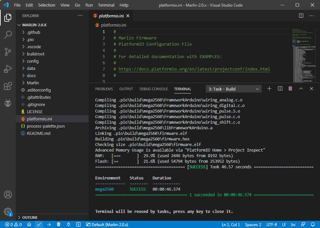320x228 pixels.
Task: Add a new terminal with plus icon
Action: pos(269,89)
